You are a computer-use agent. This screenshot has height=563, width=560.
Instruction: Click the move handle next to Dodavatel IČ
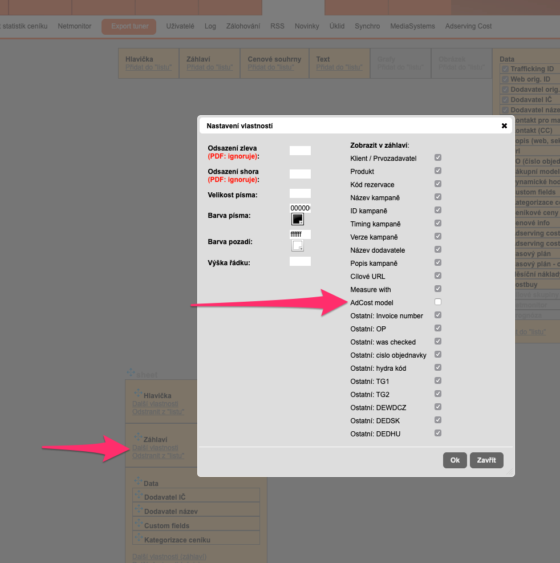tap(138, 495)
